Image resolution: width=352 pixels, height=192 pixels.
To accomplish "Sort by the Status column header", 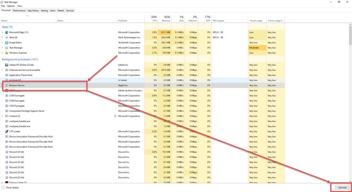I will pyautogui.click(x=87, y=19).
